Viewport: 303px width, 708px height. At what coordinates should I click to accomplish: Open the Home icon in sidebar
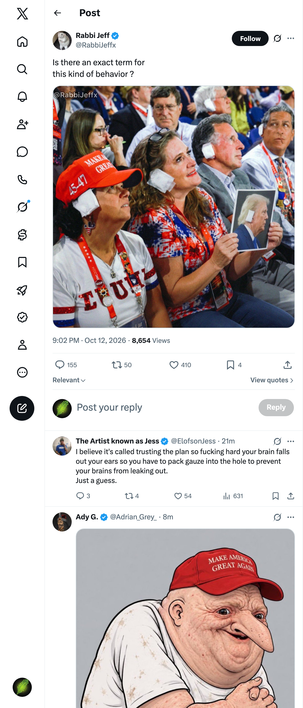[x=22, y=41]
